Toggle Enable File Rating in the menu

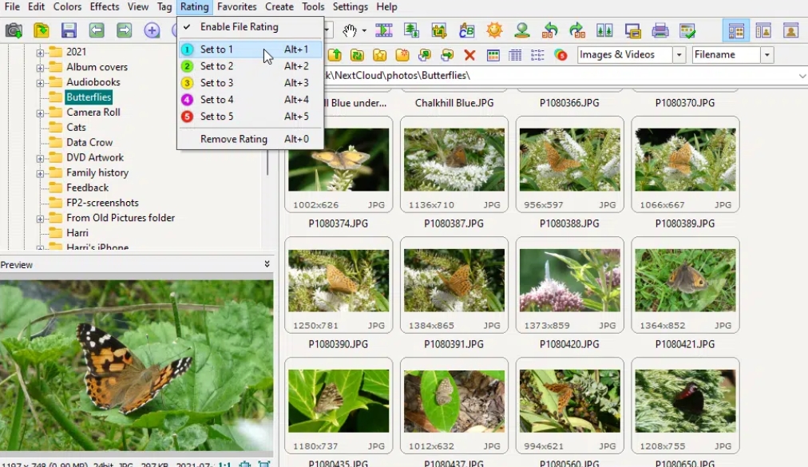pyautogui.click(x=240, y=26)
